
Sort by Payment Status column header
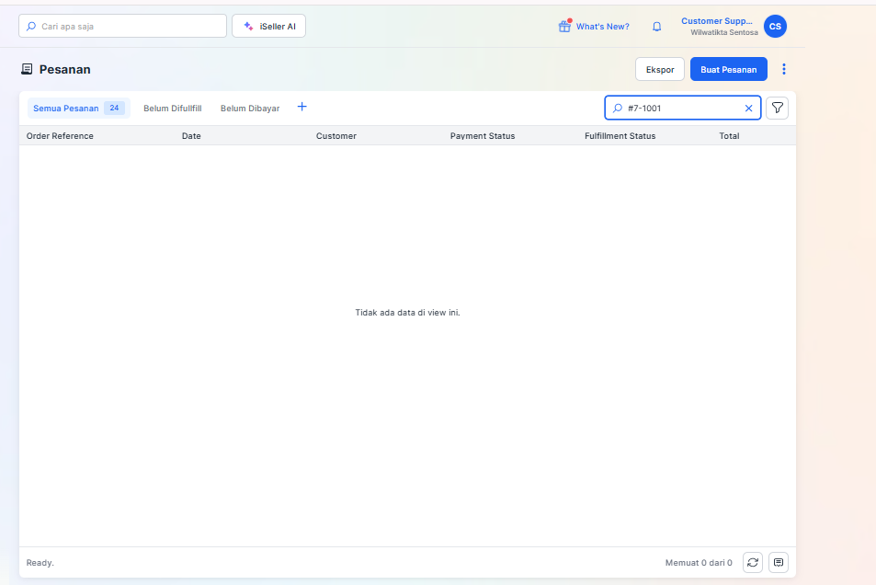click(483, 136)
